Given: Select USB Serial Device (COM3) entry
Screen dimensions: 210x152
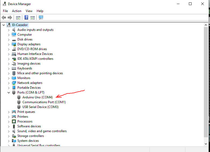Looking at the screenshot, I should (40, 107).
